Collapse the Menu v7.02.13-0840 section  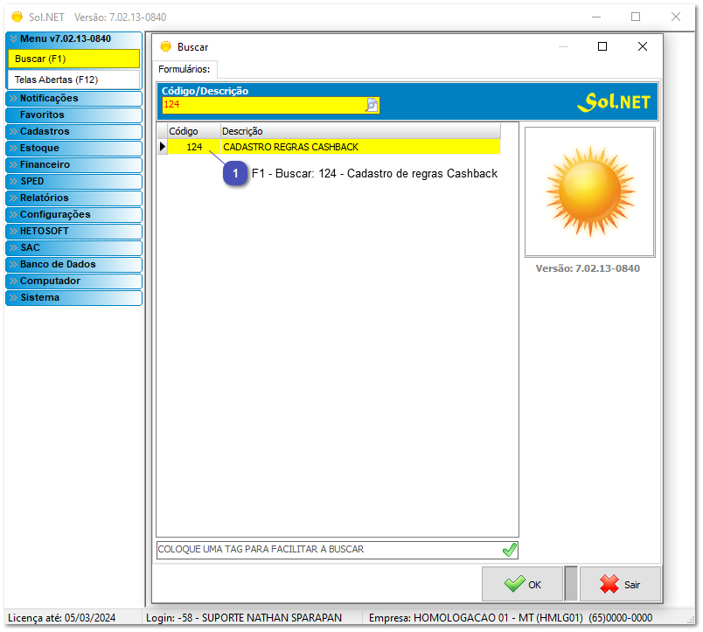tap(73, 38)
